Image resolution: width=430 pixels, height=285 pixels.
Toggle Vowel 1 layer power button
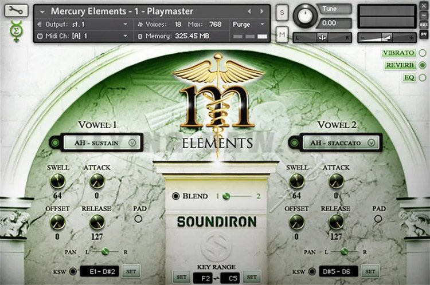click(x=56, y=142)
